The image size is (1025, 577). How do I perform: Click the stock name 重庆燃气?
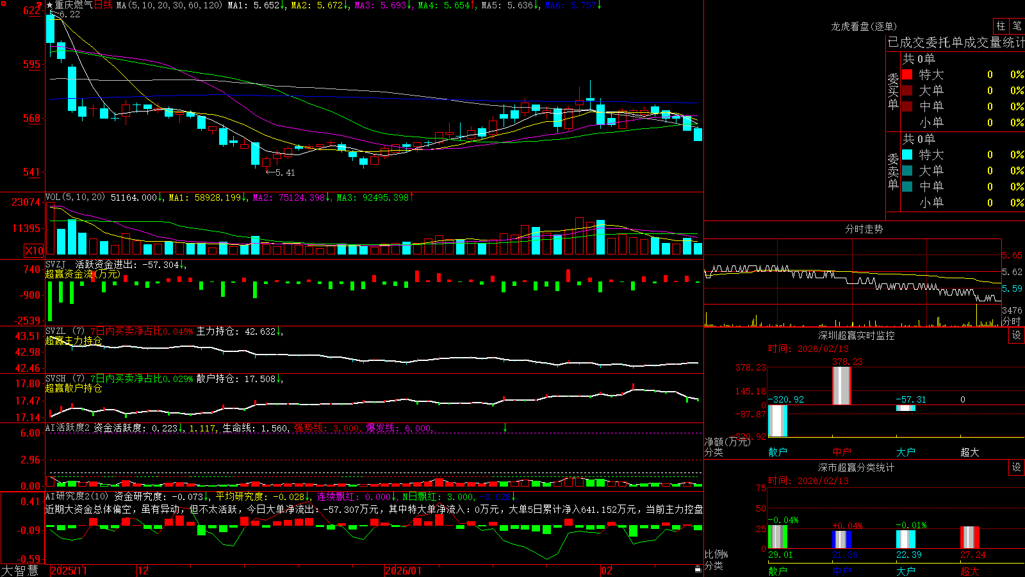tap(74, 5)
